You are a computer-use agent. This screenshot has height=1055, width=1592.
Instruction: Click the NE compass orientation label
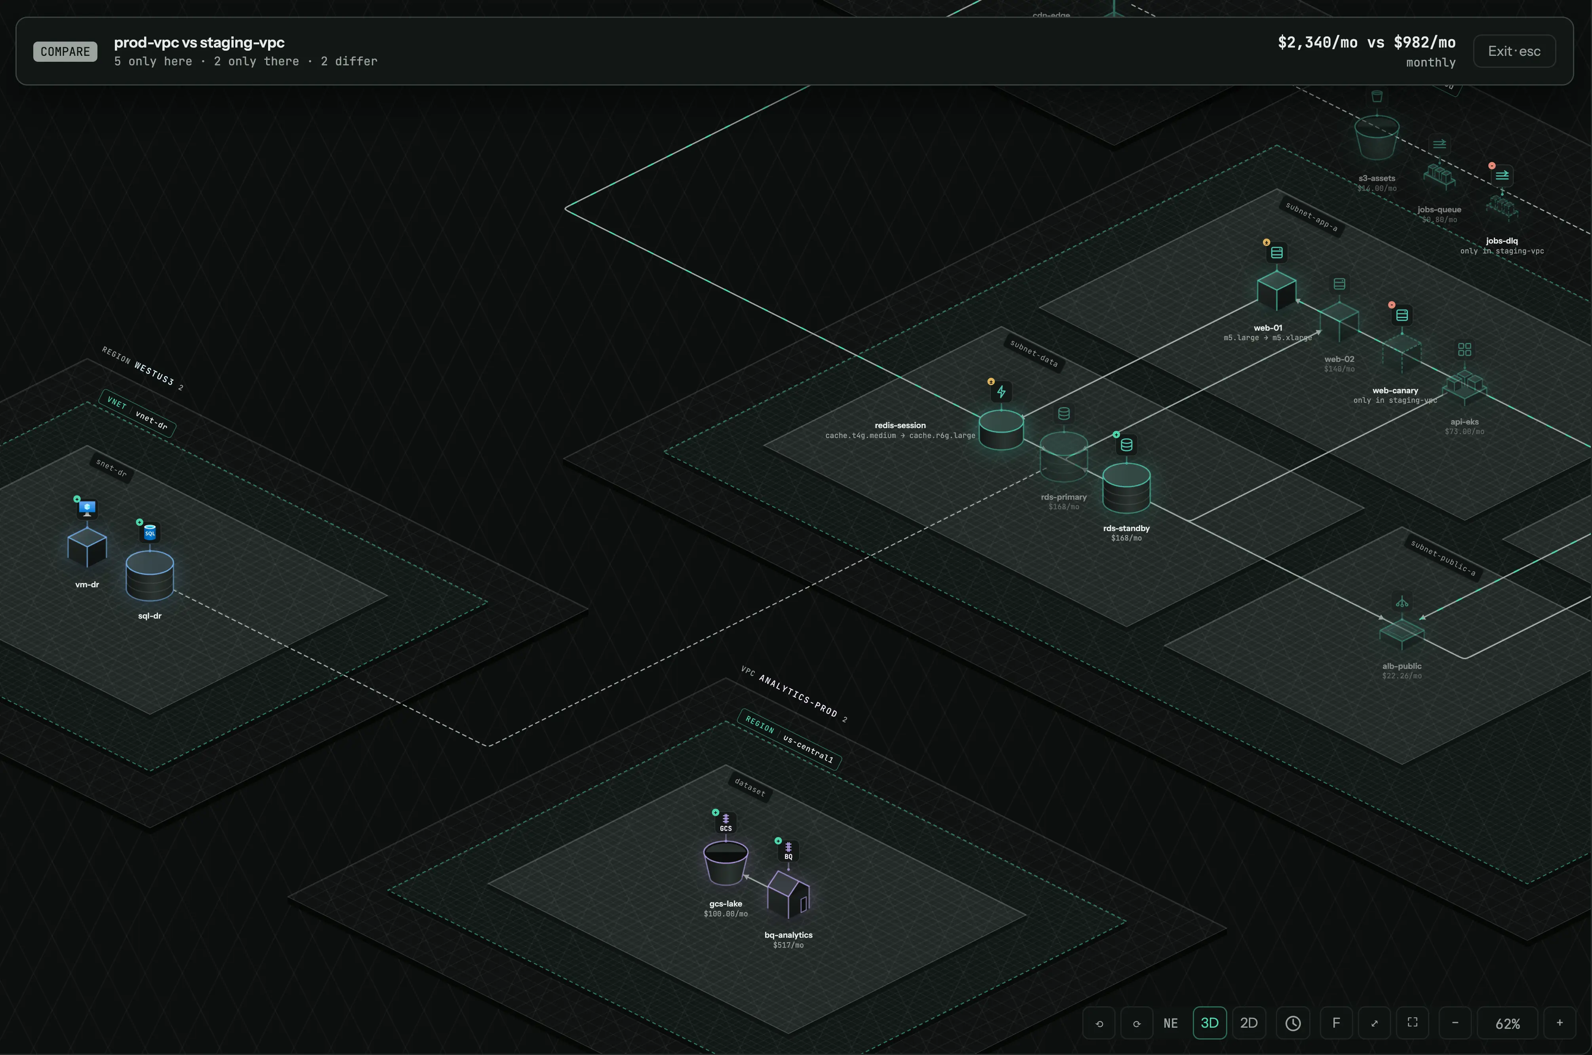(x=1171, y=1023)
